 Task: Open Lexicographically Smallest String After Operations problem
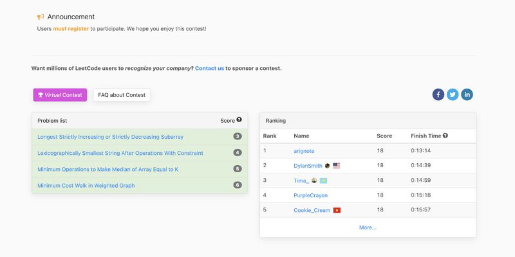pyautogui.click(x=120, y=153)
